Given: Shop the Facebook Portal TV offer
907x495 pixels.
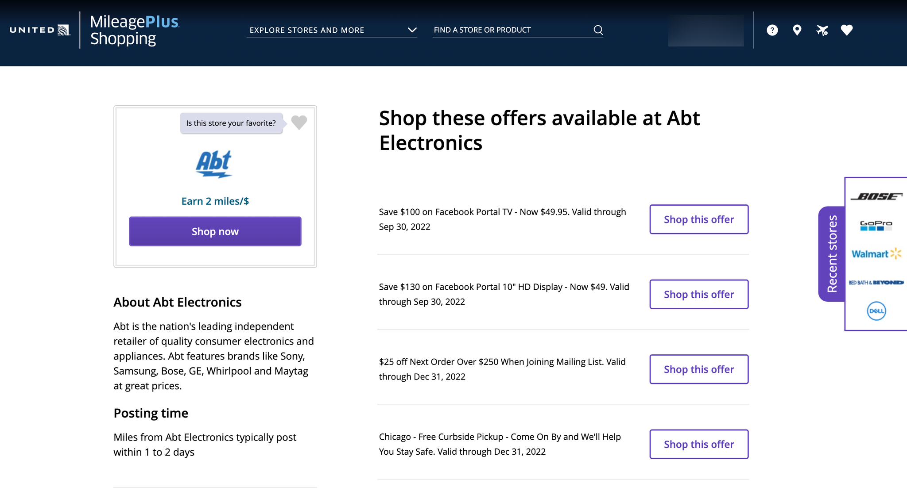Looking at the screenshot, I should pyautogui.click(x=698, y=219).
